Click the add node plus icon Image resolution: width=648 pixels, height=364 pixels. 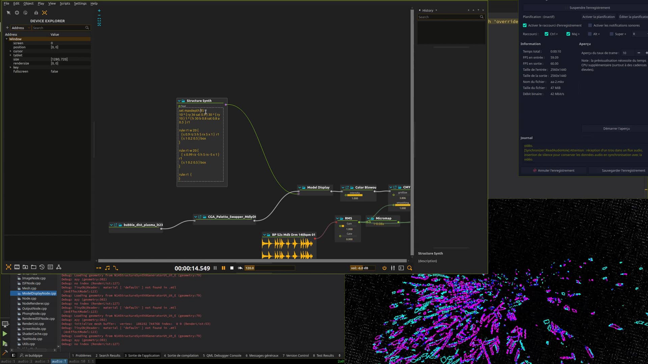[x=17, y=13]
